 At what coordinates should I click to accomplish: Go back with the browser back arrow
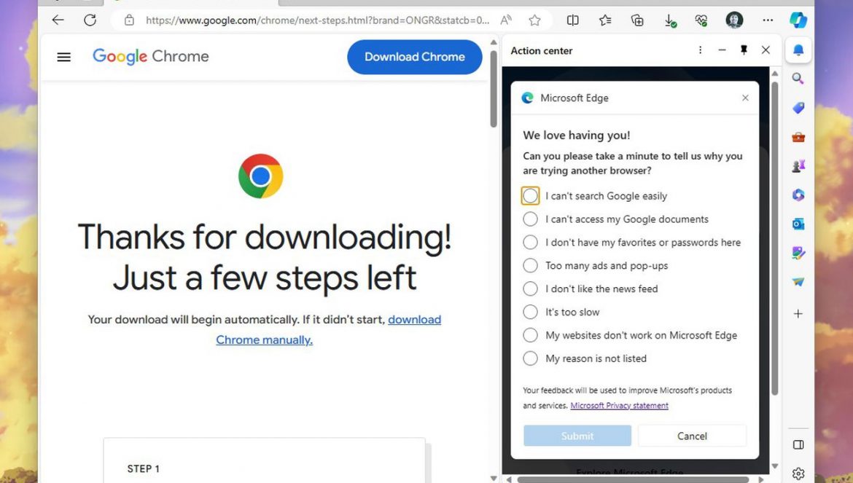coord(58,20)
